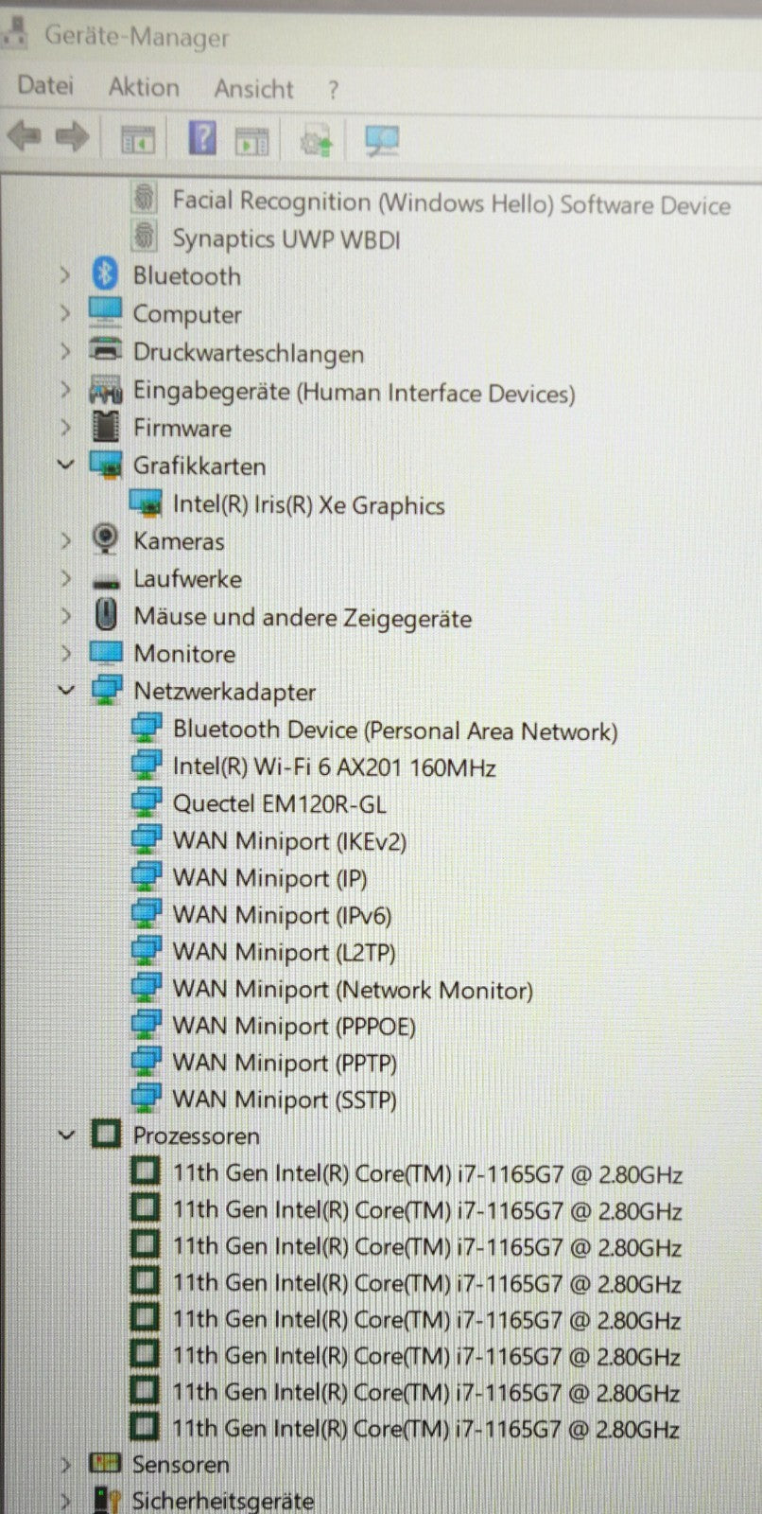Click the drive icon beside Laufwerke
Image resolution: width=762 pixels, height=1514 pixels.
(x=105, y=580)
